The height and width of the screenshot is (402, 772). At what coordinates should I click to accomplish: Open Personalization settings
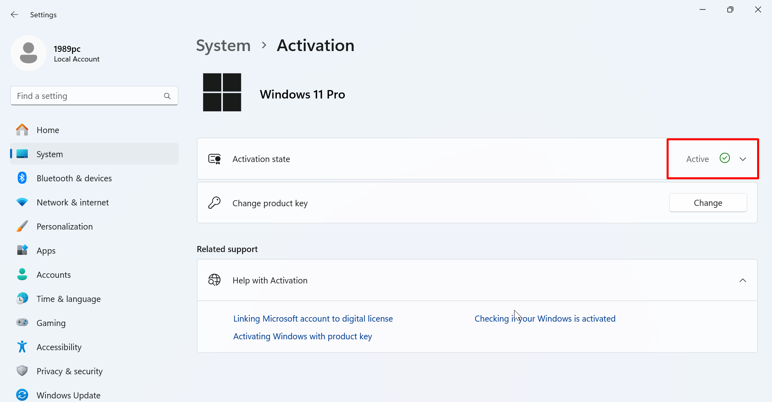point(94,226)
